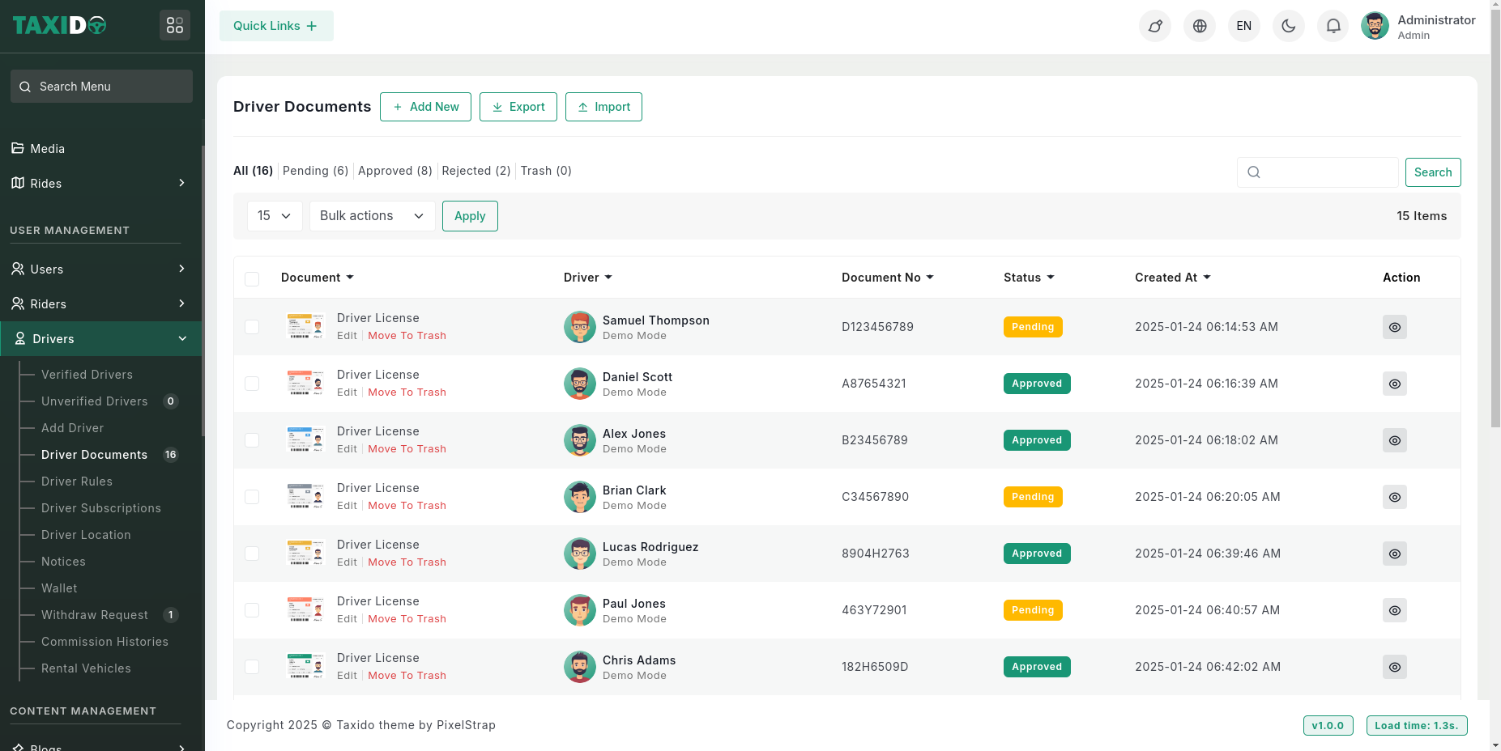
Task: Move Brian Clark's license to trash
Action: (x=407, y=506)
